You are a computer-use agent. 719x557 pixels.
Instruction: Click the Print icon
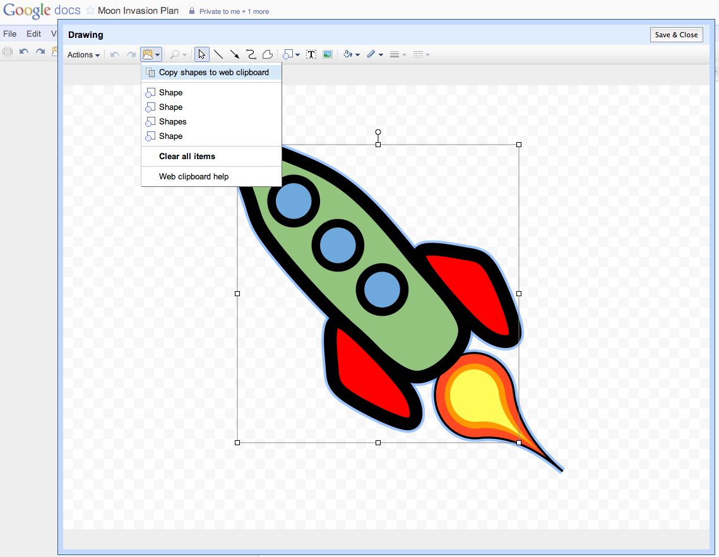tap(7, 51)
